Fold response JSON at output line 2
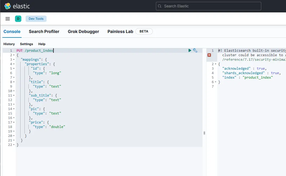 (216, 64)
